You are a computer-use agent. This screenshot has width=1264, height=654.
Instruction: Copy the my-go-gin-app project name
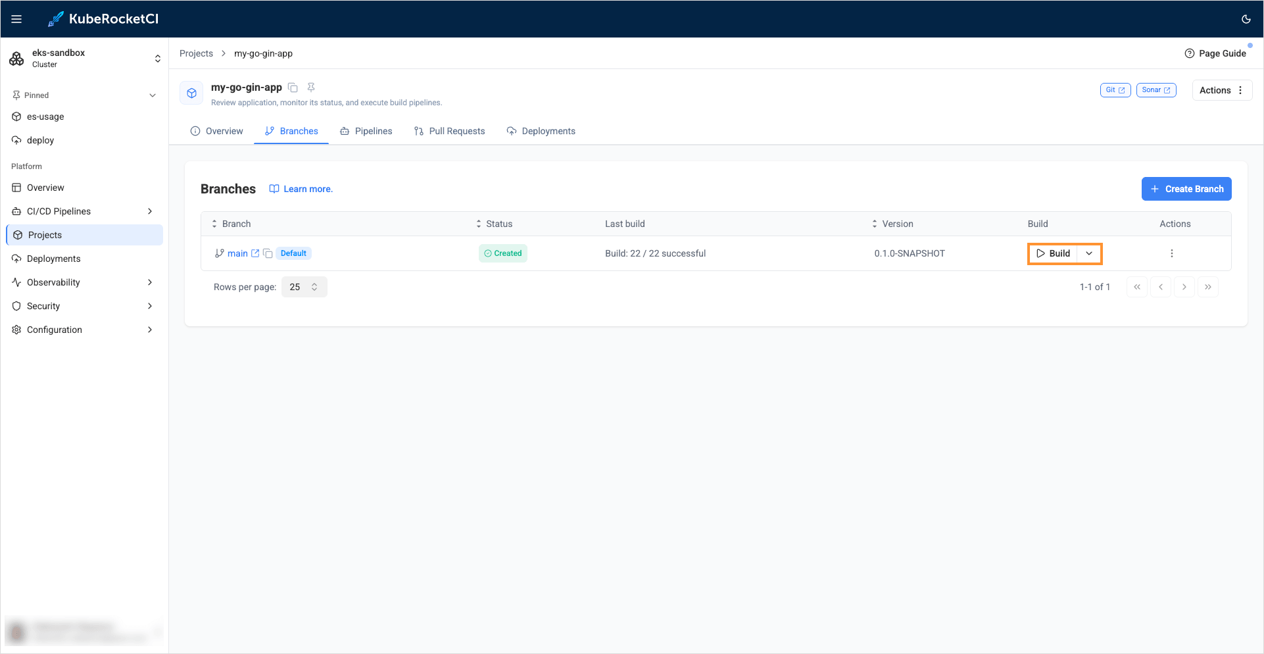click(293, 88)
